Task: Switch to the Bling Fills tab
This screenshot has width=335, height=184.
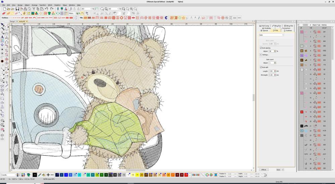Action: 288,26
